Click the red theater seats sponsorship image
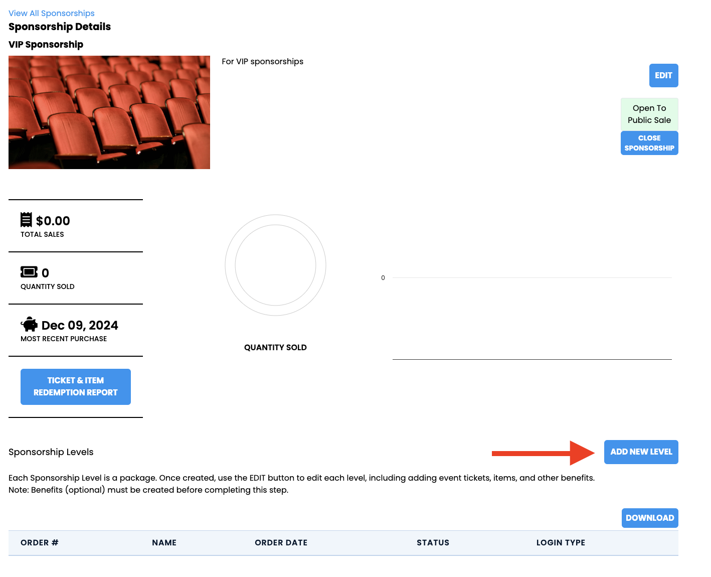 coord(109,112)
